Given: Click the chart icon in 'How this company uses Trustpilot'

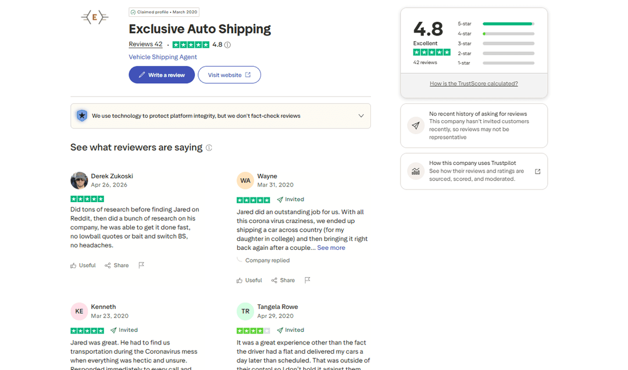Looking at the screenshot, I should click(416, 171).
